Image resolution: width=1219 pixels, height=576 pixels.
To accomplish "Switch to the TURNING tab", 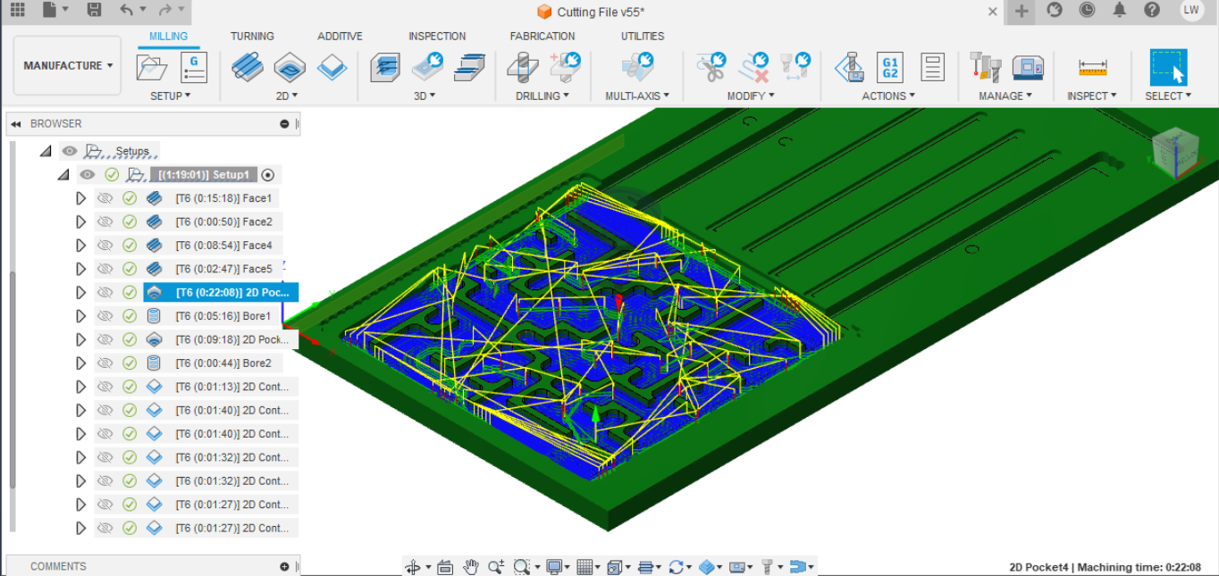I will [252, 37].
